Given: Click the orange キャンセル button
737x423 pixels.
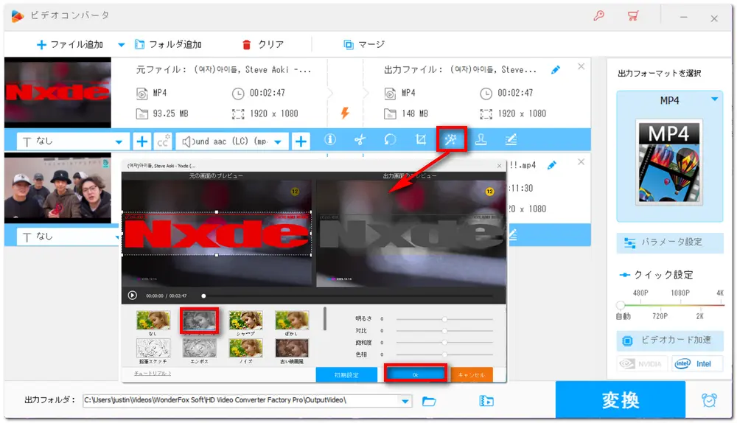Looking at the screenshot, I should [471, 374].
